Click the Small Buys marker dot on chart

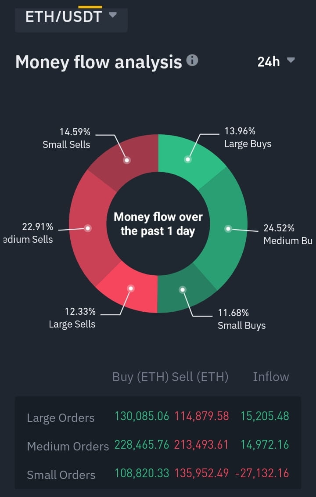[183, 289]
